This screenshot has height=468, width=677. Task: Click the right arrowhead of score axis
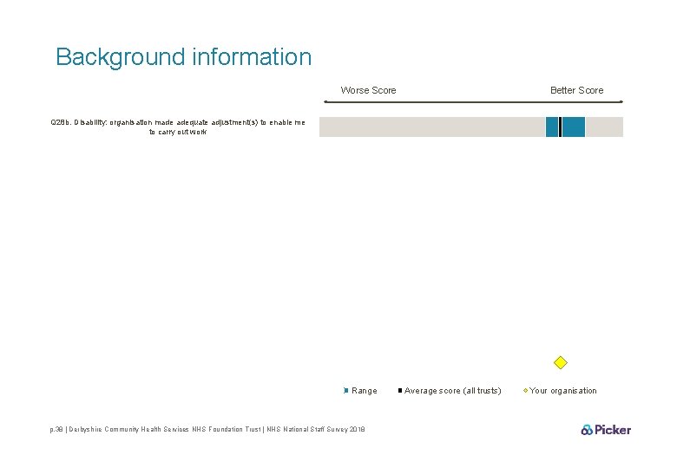(621, 102)
